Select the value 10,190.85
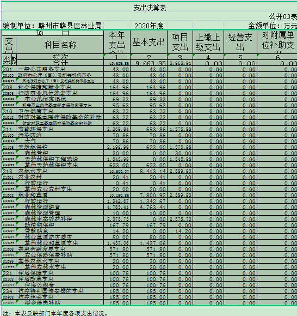 click(x=119, y=195)
